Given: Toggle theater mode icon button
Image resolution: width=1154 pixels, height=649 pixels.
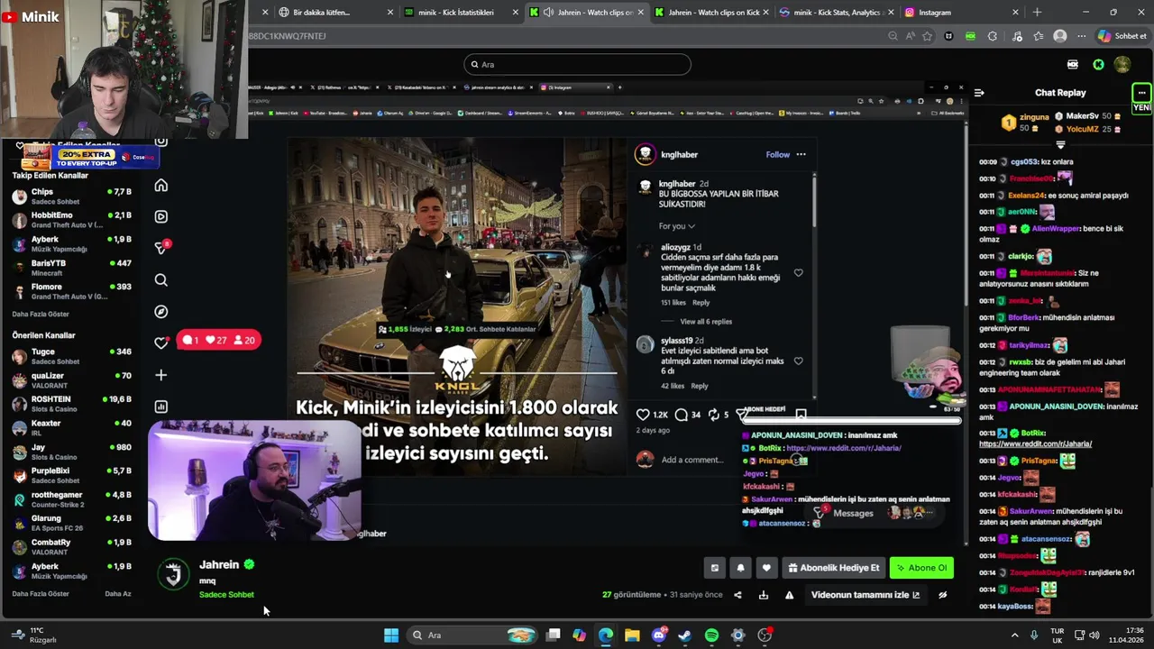Looking at the screenshot, I should click(715, 568).
